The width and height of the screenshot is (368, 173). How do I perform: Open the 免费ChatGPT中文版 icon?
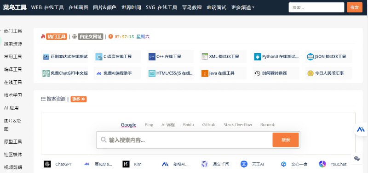pyautogui.click(x=46, y=73)
